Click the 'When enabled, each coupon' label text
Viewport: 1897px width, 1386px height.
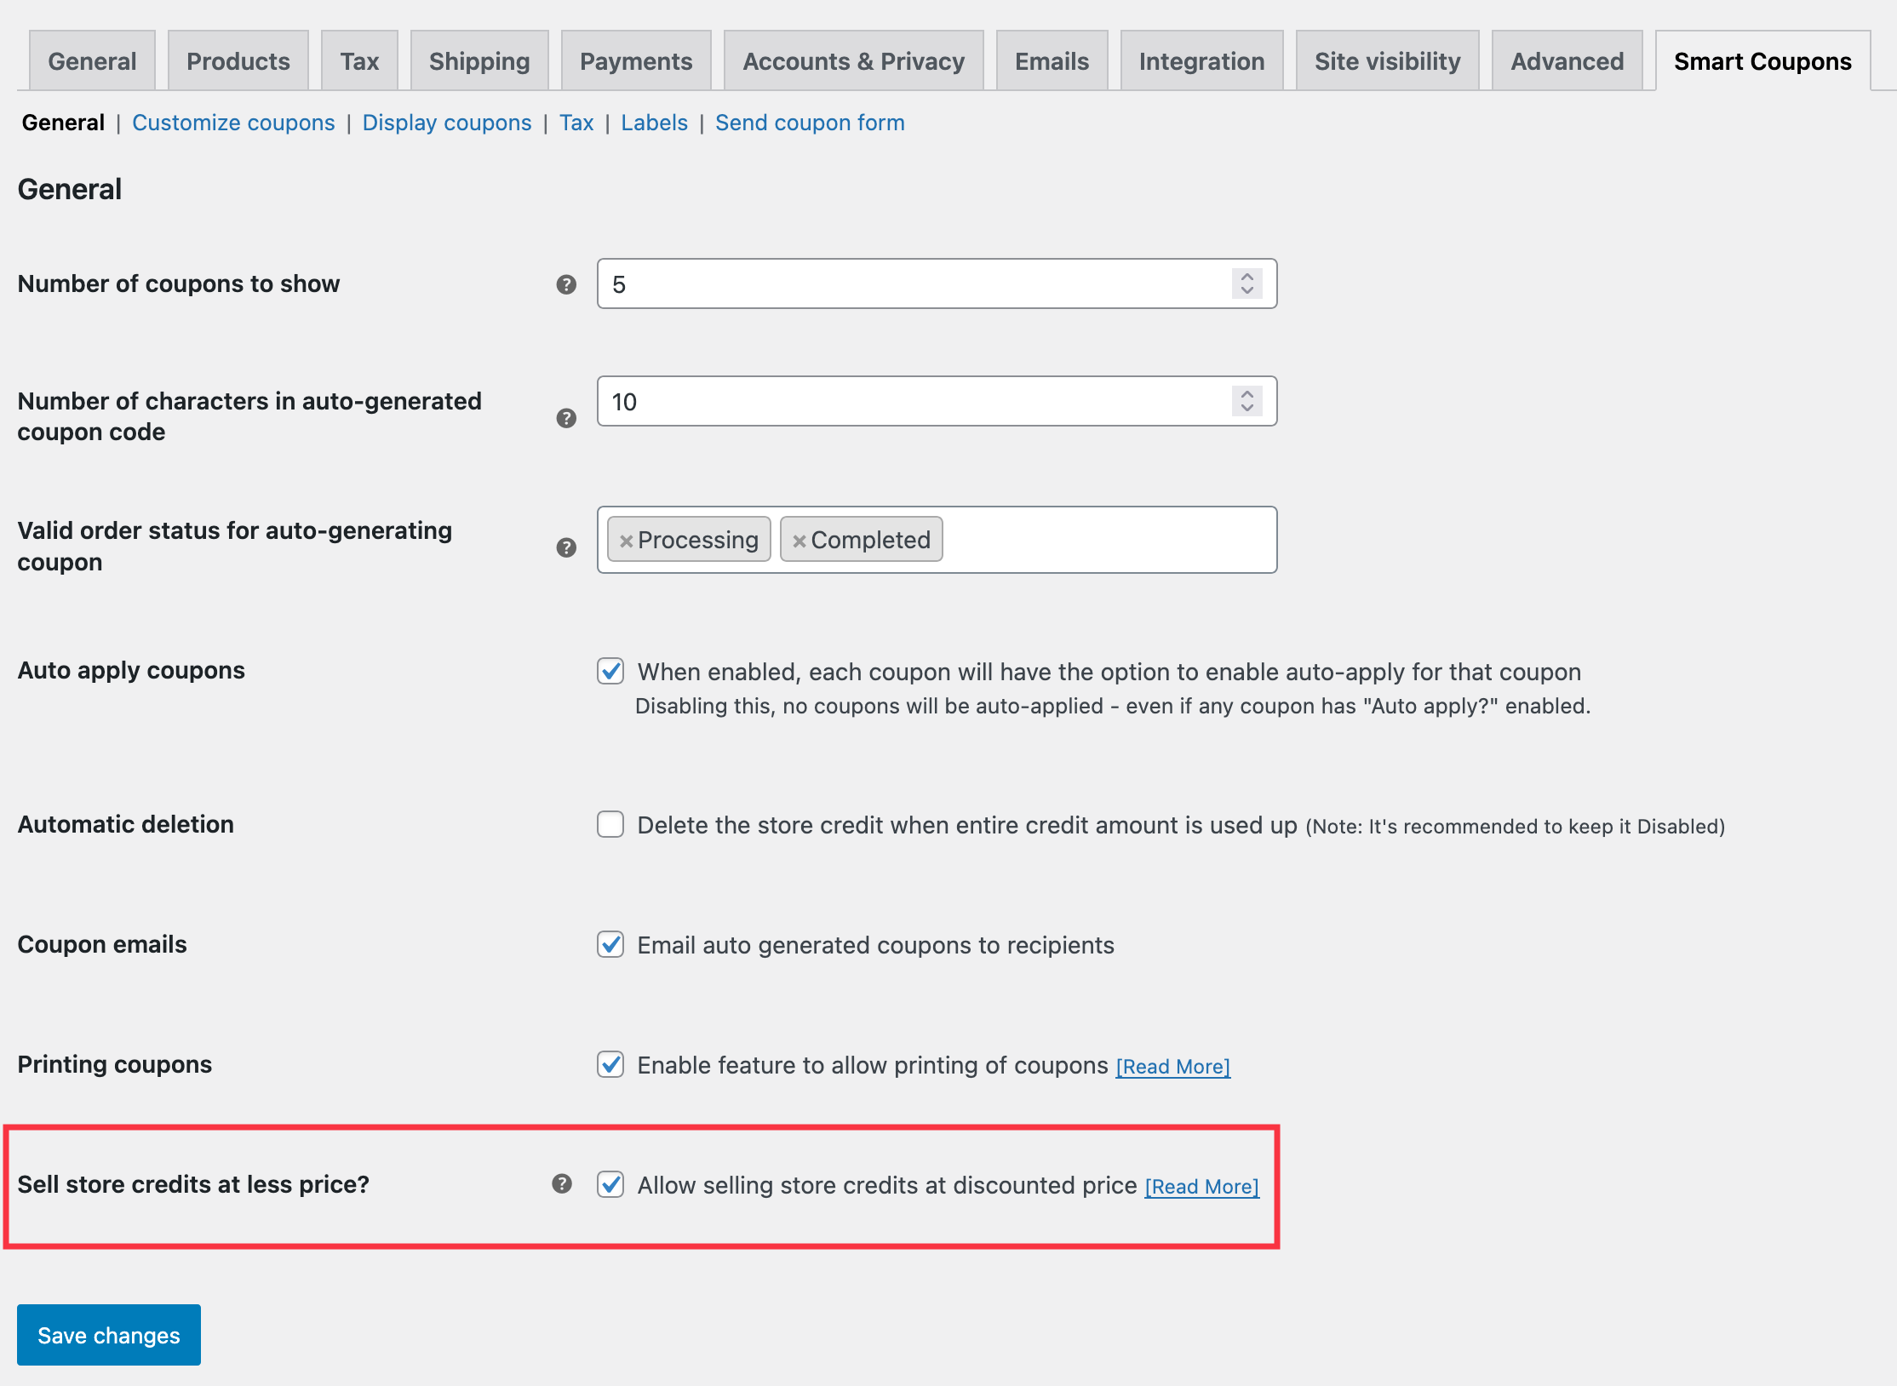coord(1109,672)
